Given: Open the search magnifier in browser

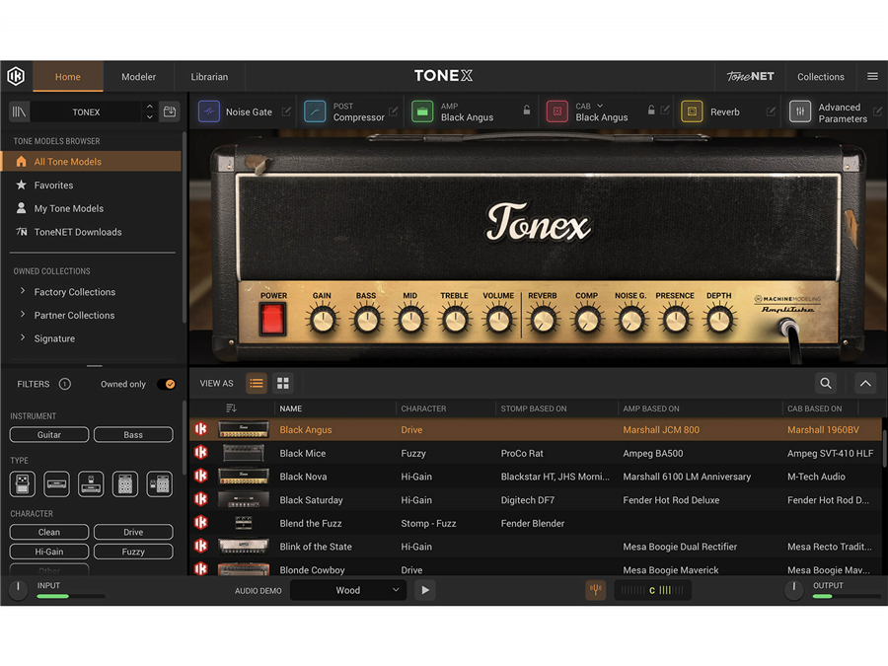Looking at the screenshot, I should pyautogui.click(x=826, y=384).
